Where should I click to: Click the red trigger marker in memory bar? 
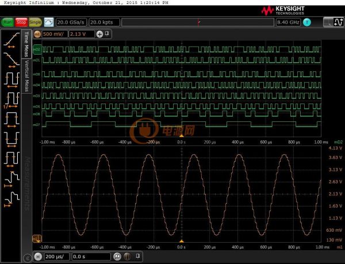(x=199, y=22)
